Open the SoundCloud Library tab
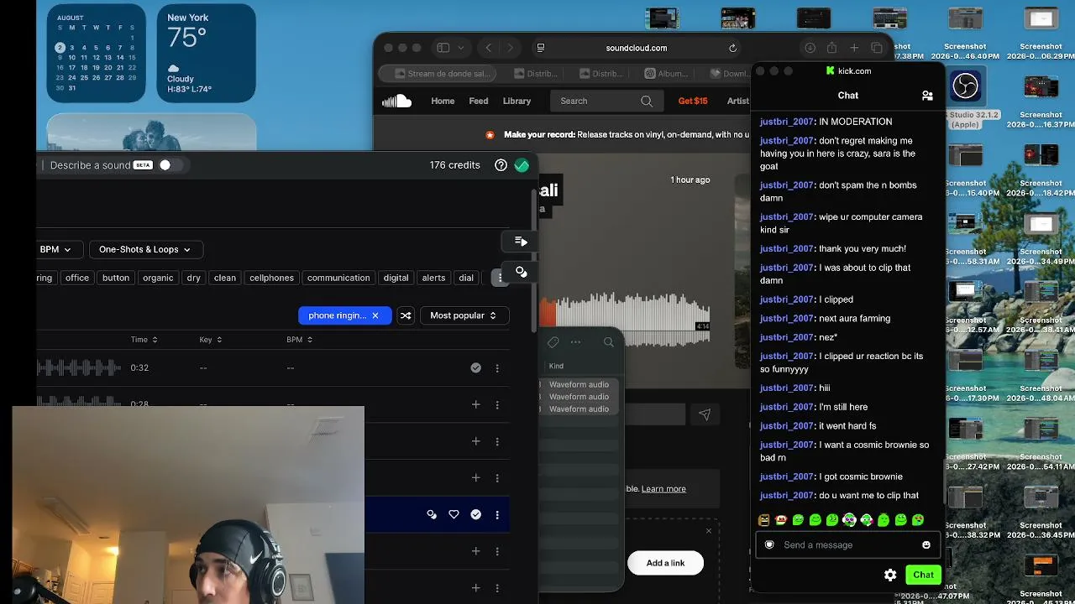Image resolution: width=1075 pixels, height=604 pixels. point(517,101)
